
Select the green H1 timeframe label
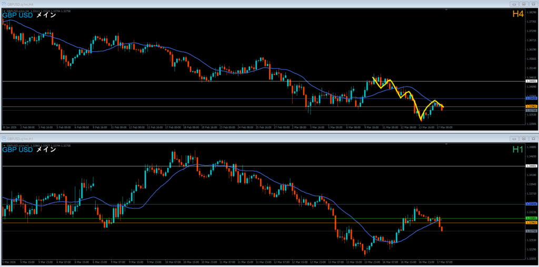(x=518, y=149)
